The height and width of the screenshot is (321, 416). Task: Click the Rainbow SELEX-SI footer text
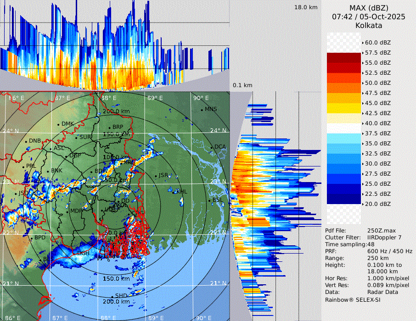353,299
